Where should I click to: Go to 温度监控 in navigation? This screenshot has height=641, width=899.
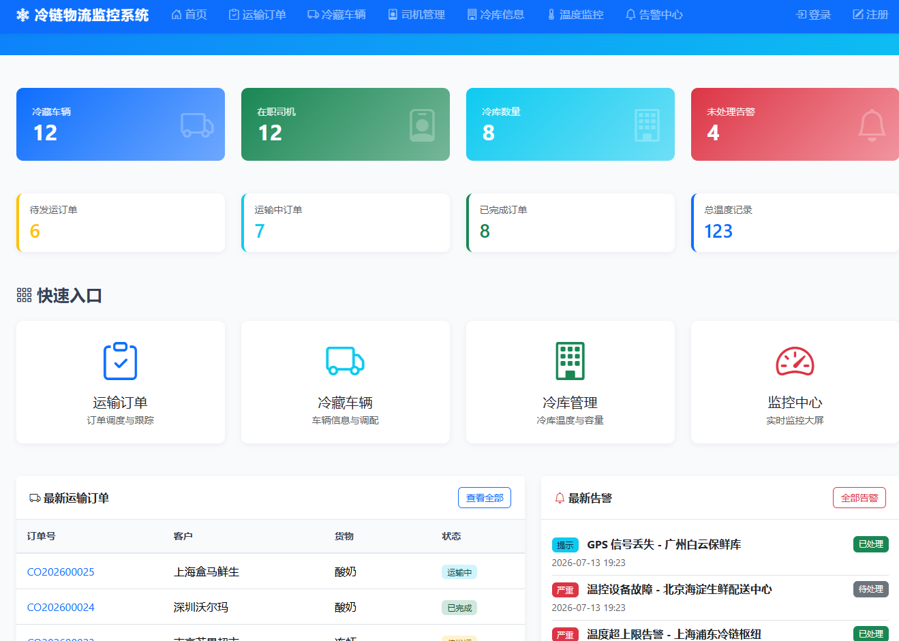click(x=575, y=14)
